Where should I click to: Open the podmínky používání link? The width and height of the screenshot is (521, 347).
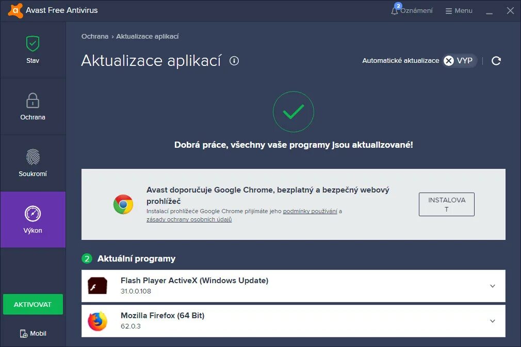310,211
